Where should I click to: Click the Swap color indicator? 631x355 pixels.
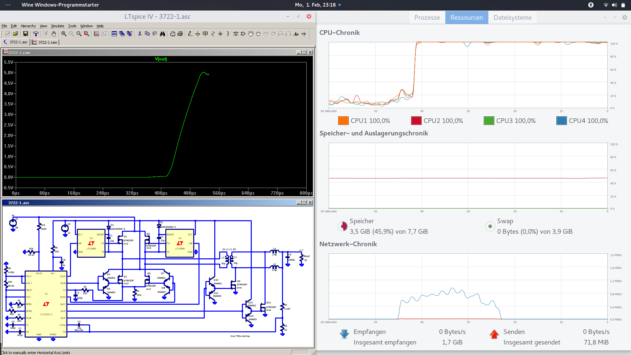490,226
